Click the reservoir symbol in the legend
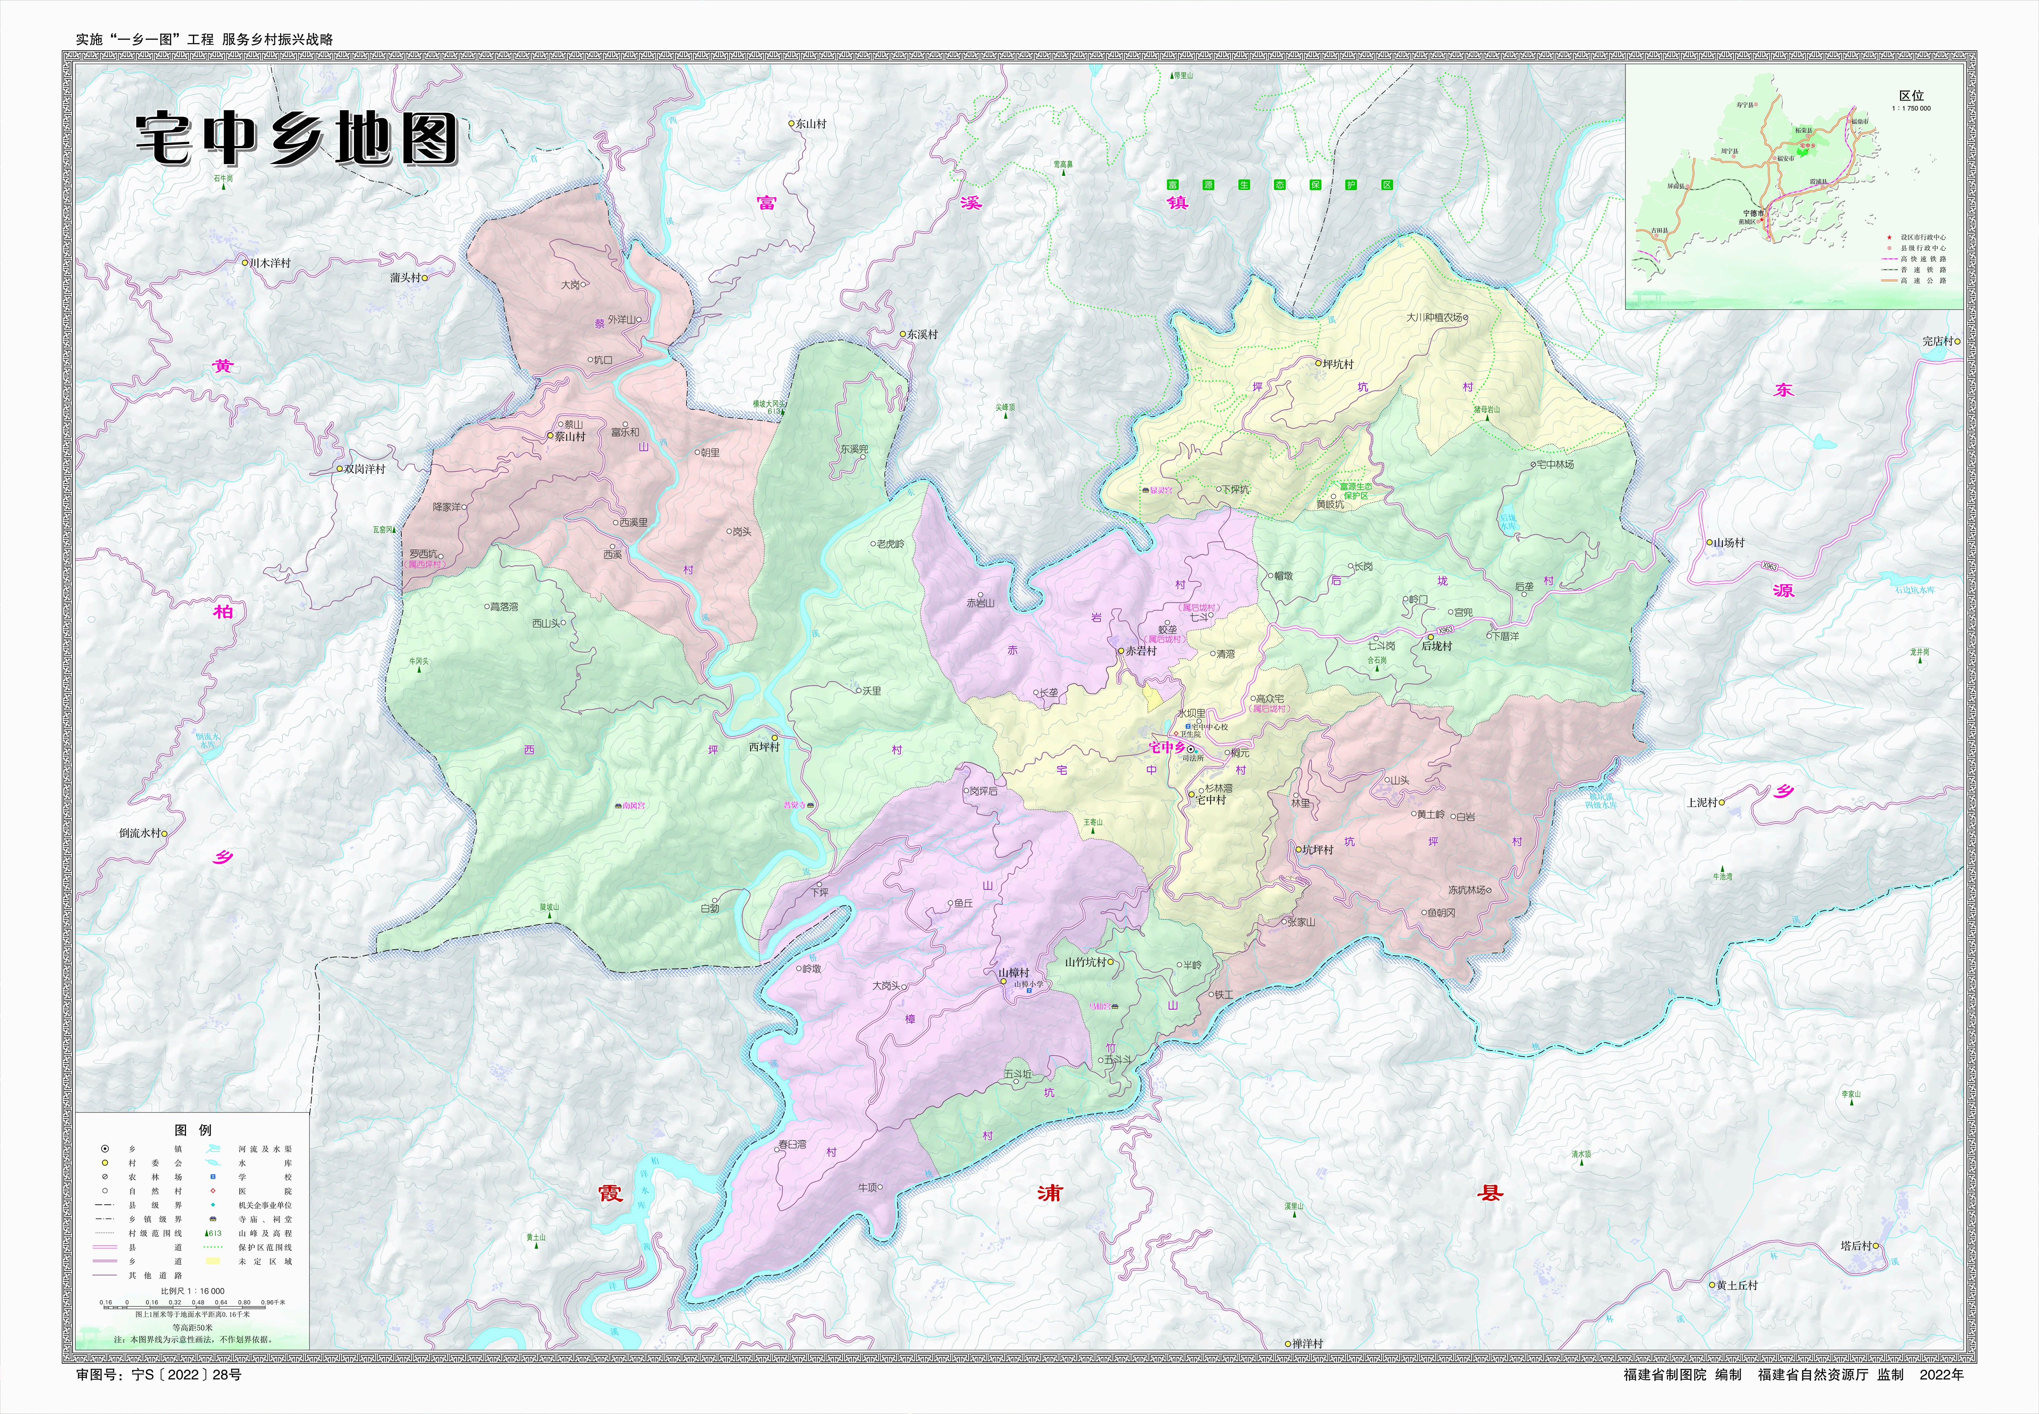Viewport: 2039px width, 1414px height. click(x=213, y=1163)
